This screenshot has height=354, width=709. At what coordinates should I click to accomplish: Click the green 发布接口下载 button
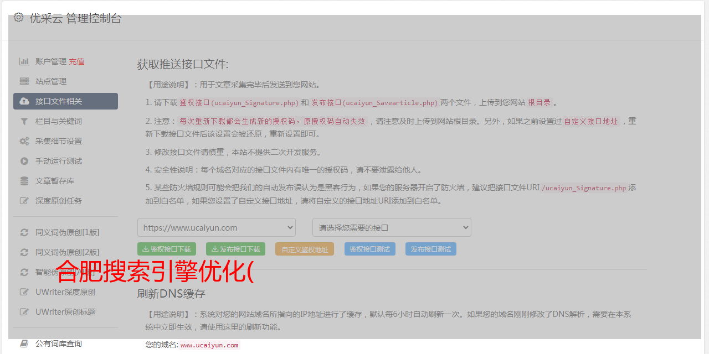coord(235,249)
